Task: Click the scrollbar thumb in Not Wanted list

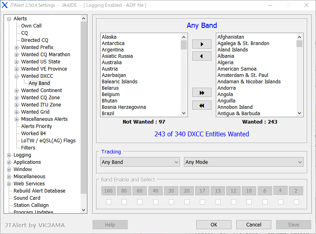Action: click(184, 45)
